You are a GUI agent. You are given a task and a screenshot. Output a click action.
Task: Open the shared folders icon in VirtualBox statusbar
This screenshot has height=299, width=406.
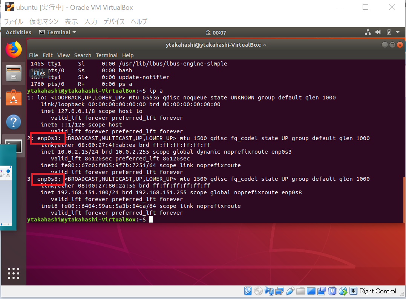click(x=300, y=291)
